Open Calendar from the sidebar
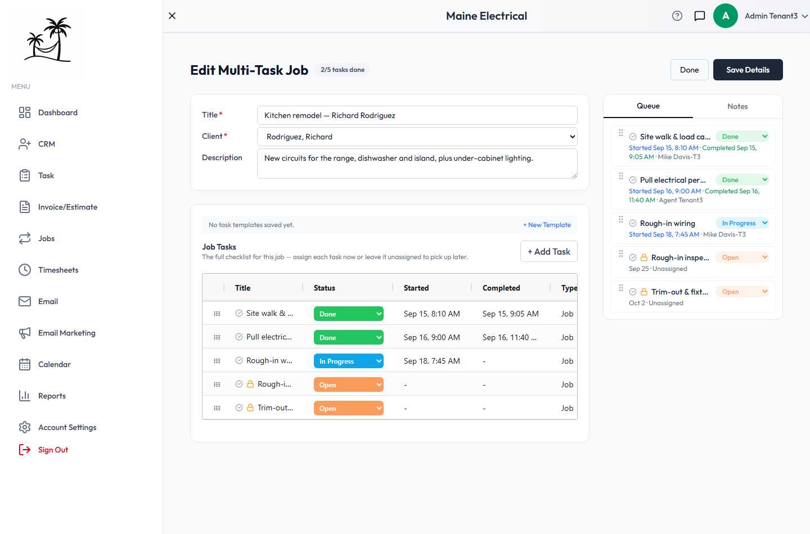 pos(45,364)
